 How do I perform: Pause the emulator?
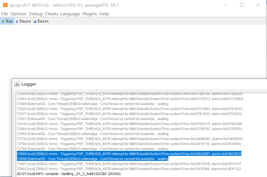pyautogui.click(x=23, y=21)
